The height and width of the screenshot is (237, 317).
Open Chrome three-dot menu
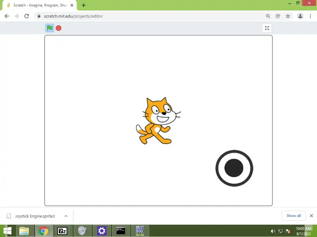310,16
